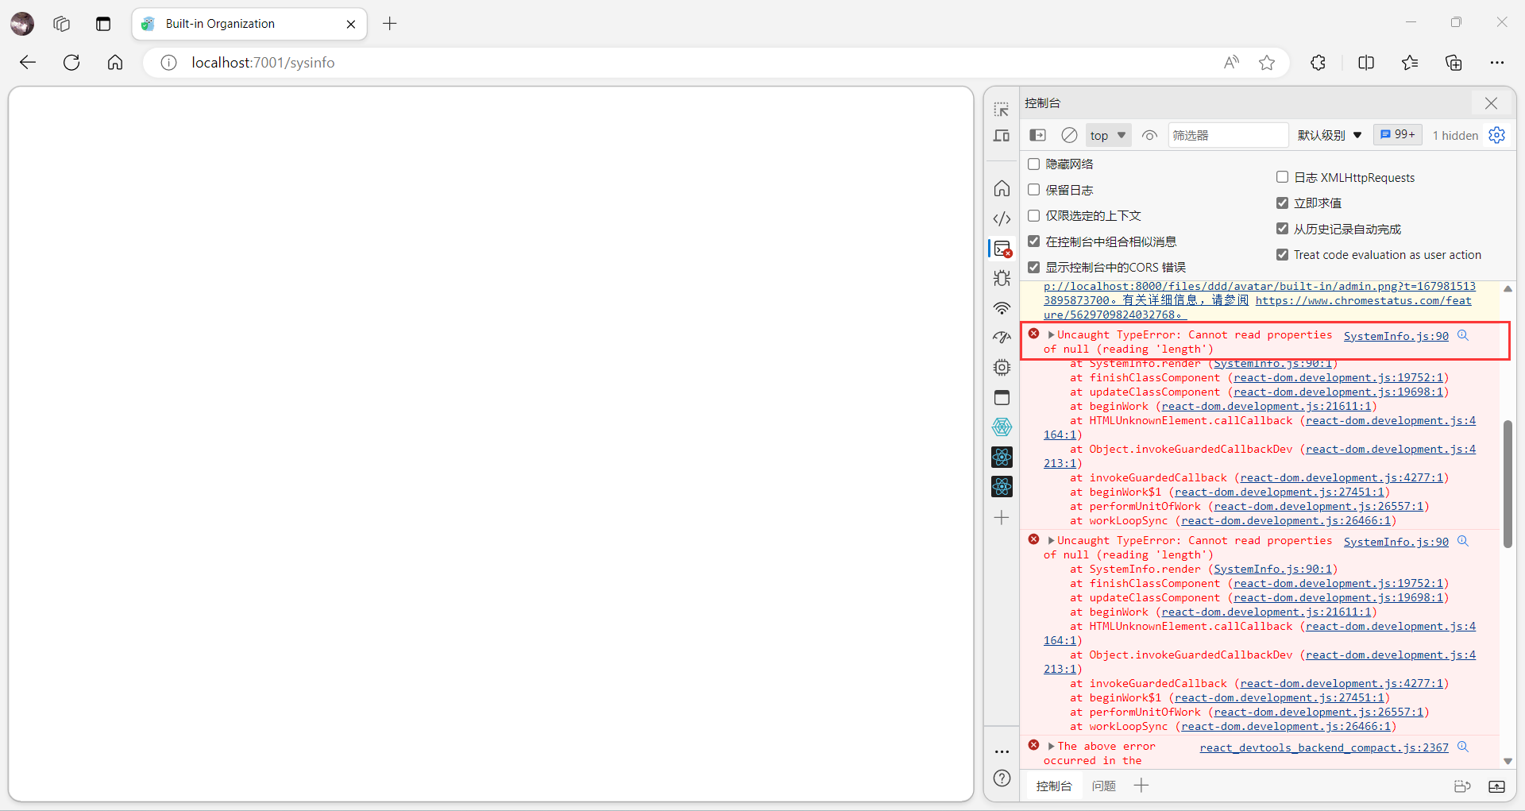Select the inspect element tool
The image size is (1525, 811).
tap(1002, 109)
